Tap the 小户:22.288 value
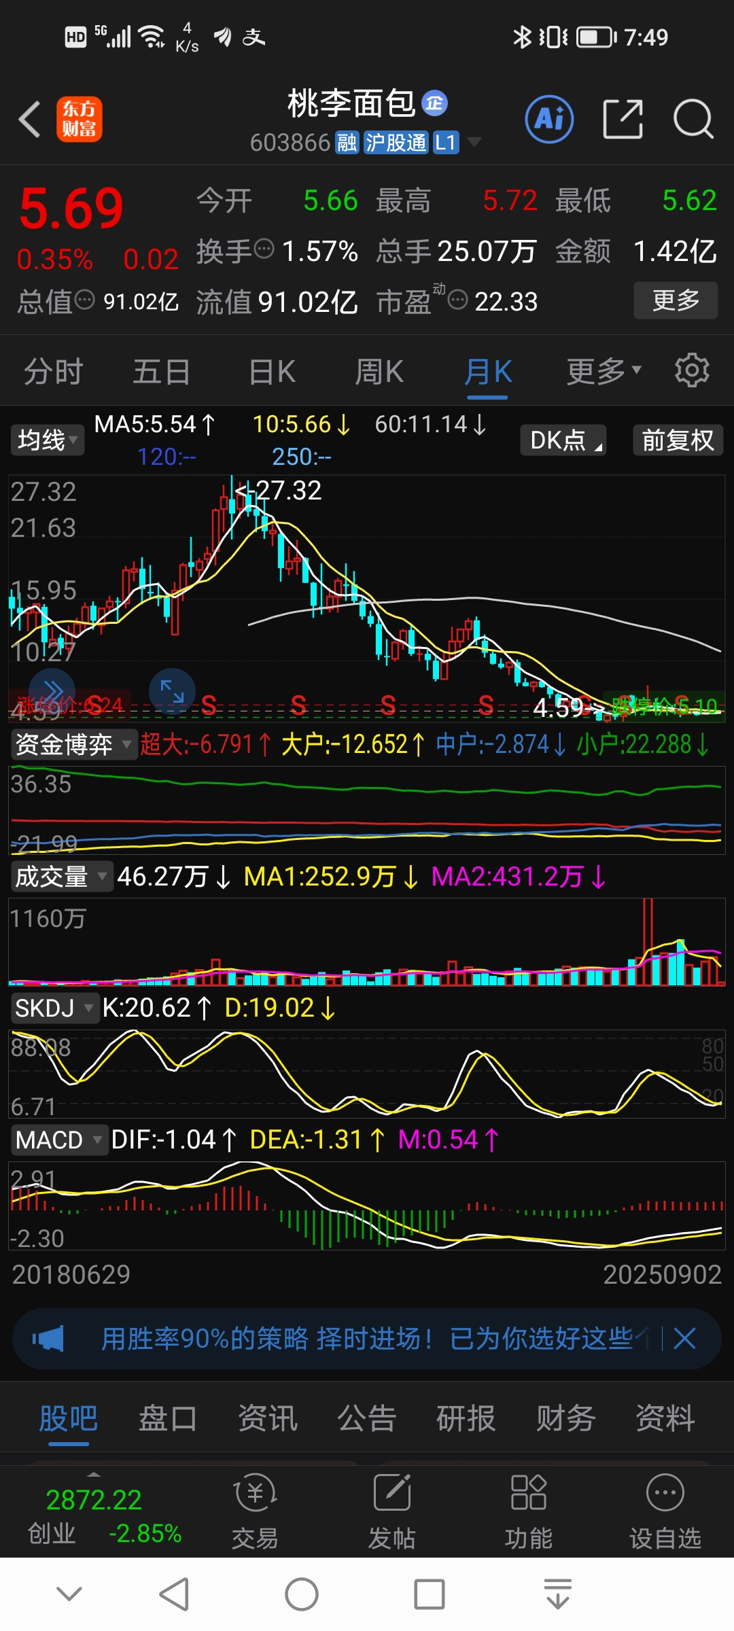Viewport: 734px width, 1631px height. point(642,744)
